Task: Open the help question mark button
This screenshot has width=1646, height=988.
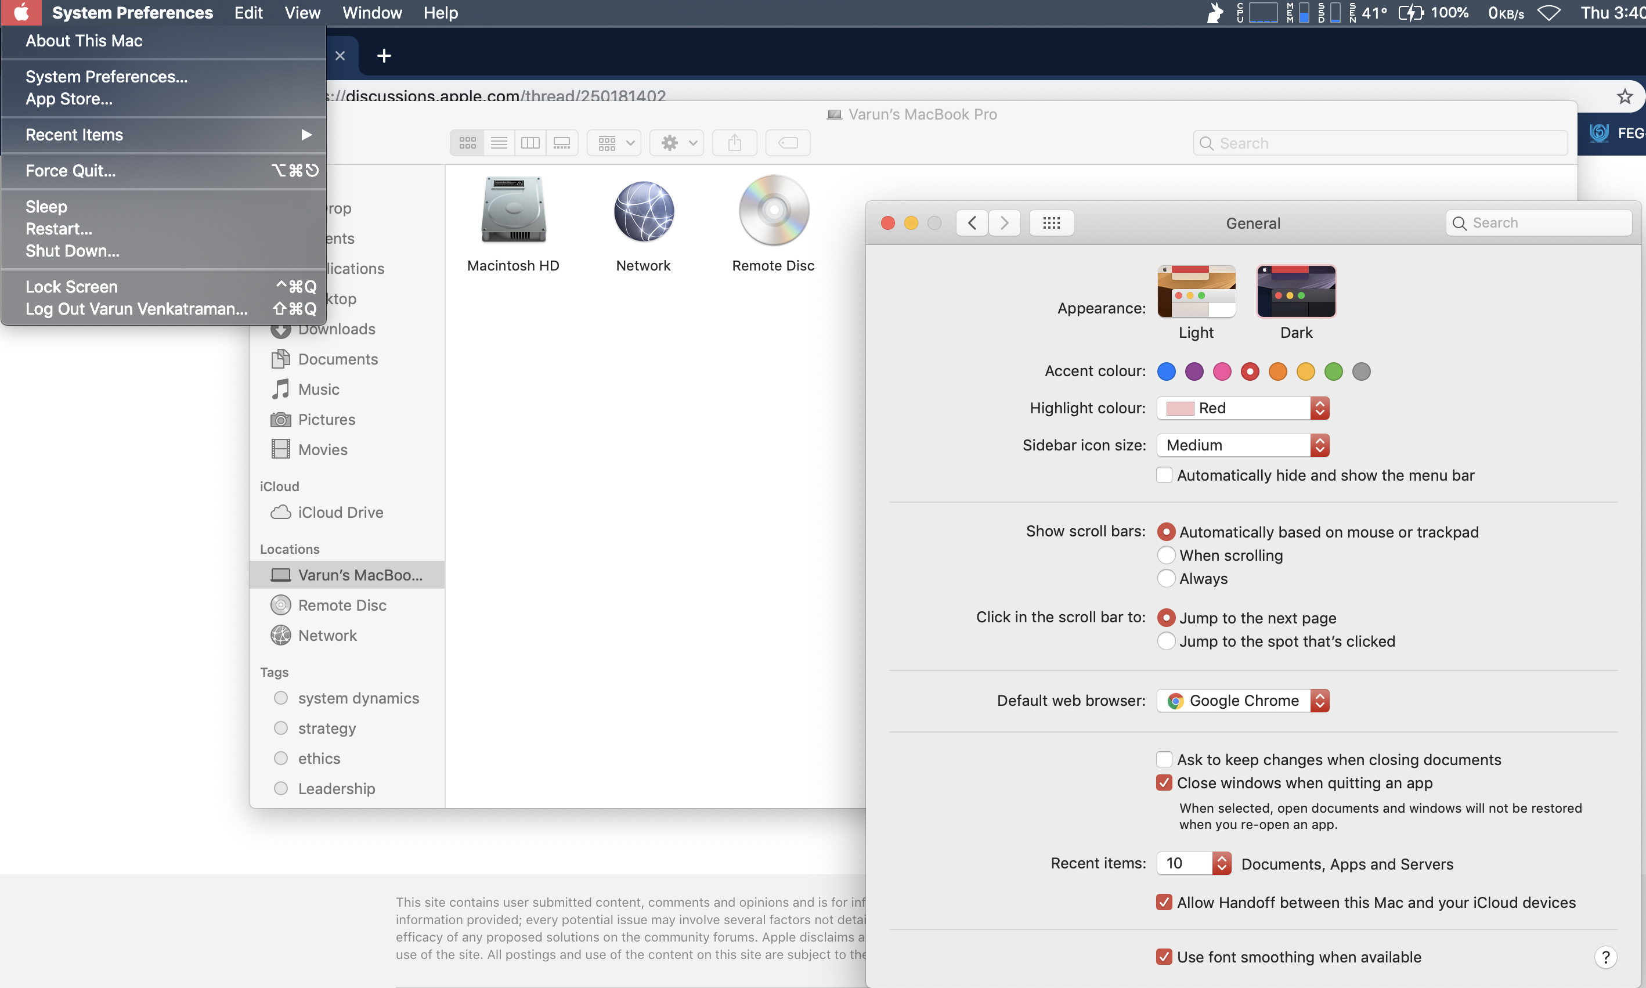Action: pyautogui.click(x=1605, y=957)
